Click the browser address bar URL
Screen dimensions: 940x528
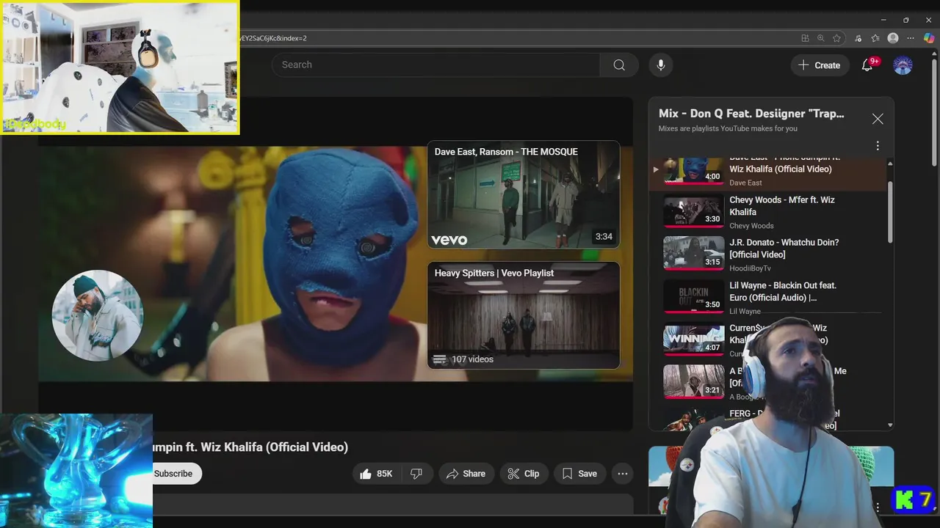(x=273, y=38)
